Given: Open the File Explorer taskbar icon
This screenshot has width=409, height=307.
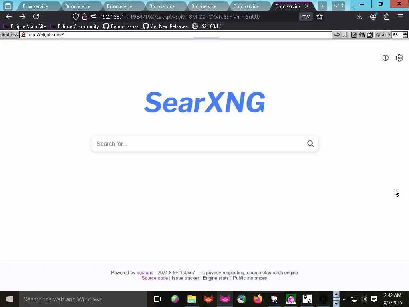Looking at the screenshot, I should [x=191, y=299].
